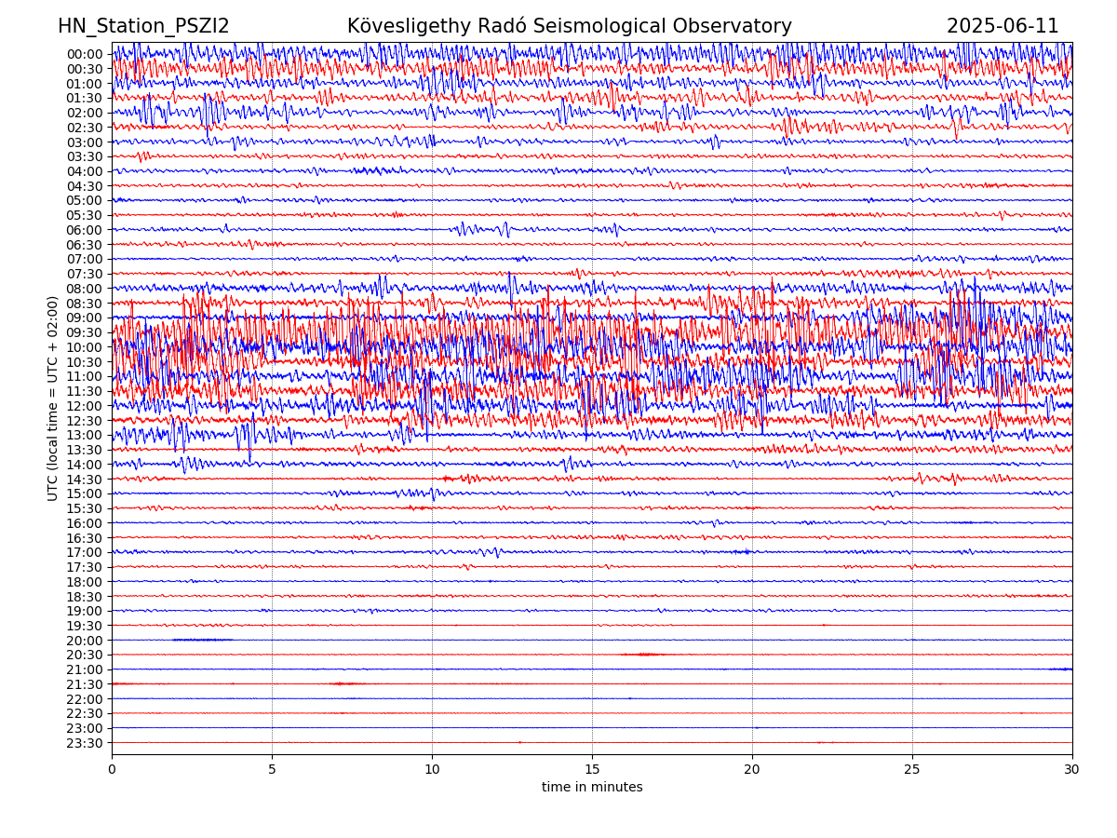
Task: Click the 2025-06-11 date label
Action: coord(1003,26)
